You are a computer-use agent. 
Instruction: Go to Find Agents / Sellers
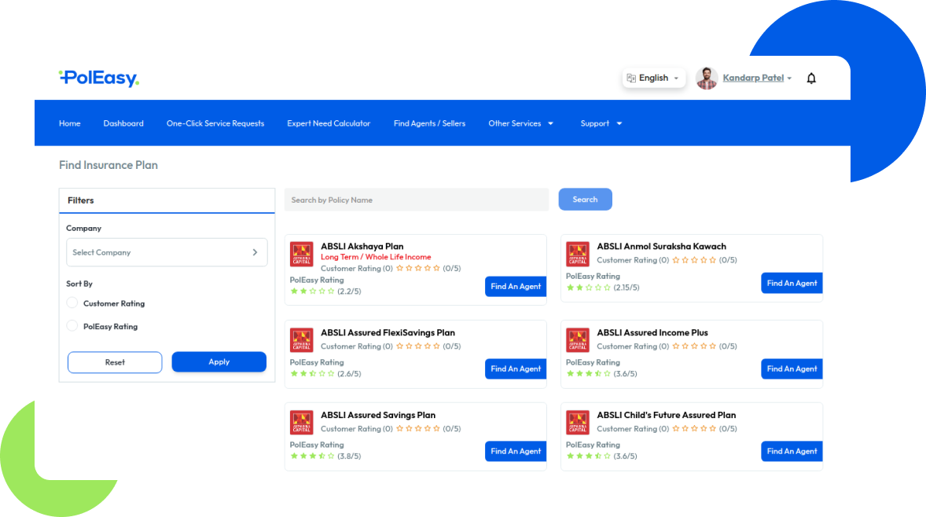pos(429,123)
